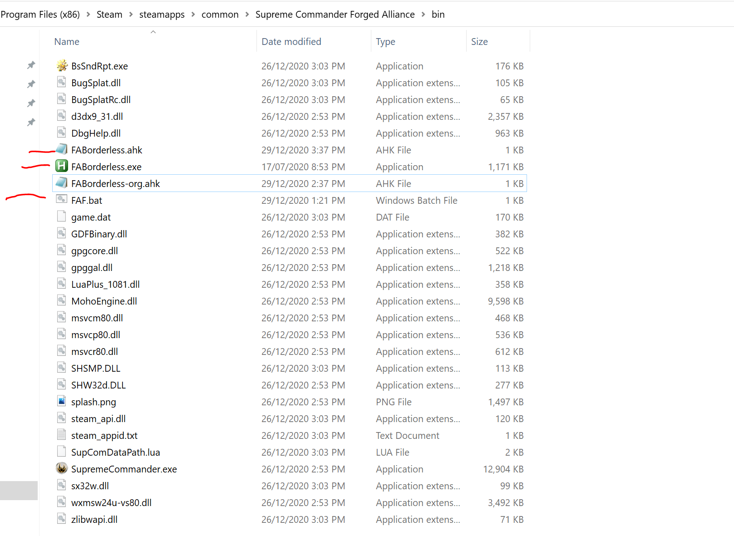Select the BsSndRpt.exe file icon
The height and width of the screenshot is (536, 734).
[62, 65]
